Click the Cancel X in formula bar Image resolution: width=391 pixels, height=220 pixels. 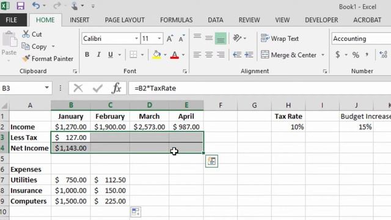[78, 88]
